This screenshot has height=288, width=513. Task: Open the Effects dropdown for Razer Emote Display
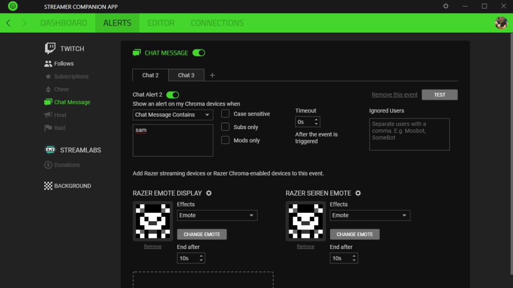(217, 215)
